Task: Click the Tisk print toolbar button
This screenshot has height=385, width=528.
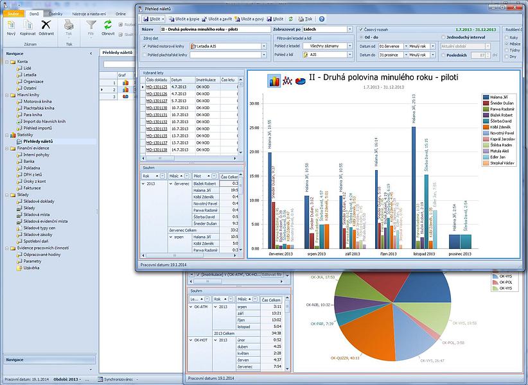Action: pos(306,19)
